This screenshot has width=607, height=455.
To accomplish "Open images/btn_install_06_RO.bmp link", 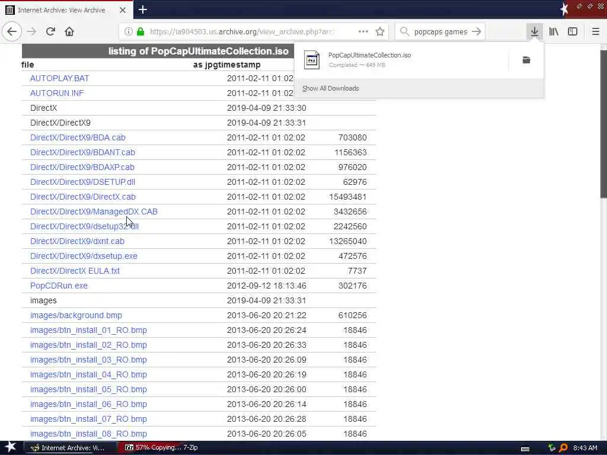I will coord(88,404).
